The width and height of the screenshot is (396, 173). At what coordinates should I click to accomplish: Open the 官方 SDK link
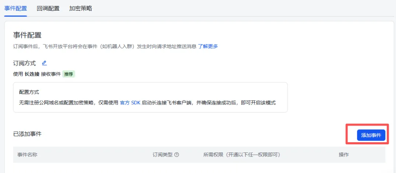click(130, 103)
